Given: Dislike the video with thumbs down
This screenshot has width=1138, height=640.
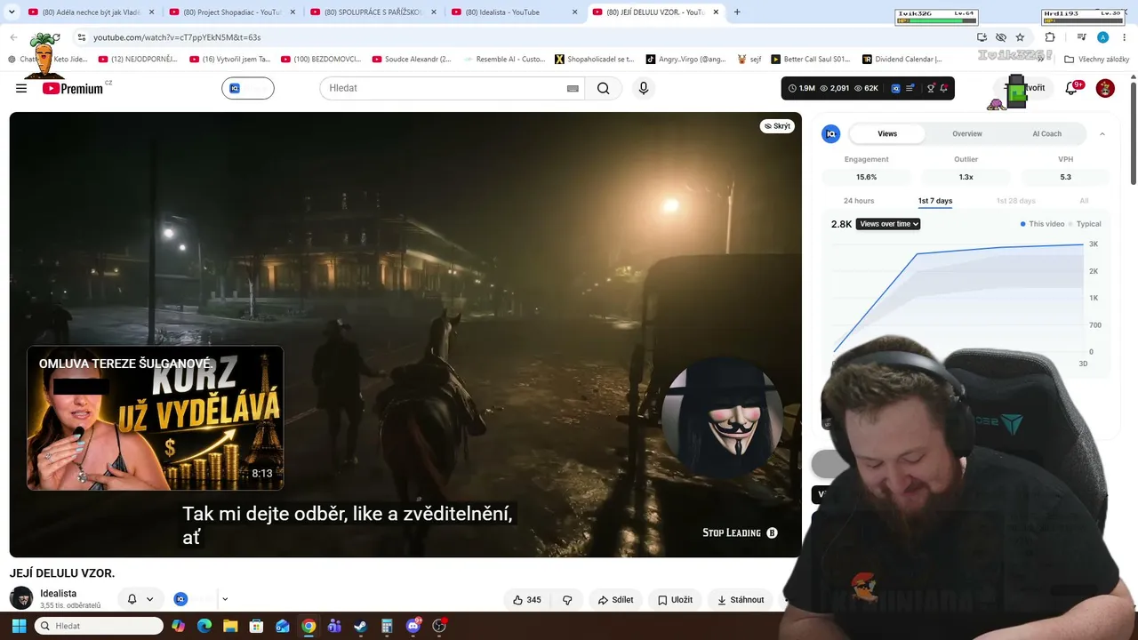Looking at the screenshot, I should 567,600.
